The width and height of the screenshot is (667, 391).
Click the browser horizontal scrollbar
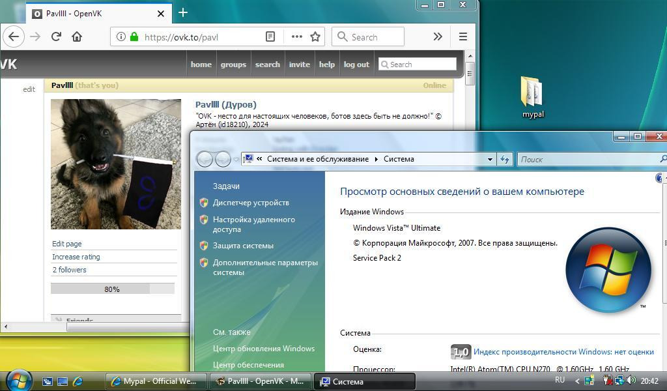(128, 326)
